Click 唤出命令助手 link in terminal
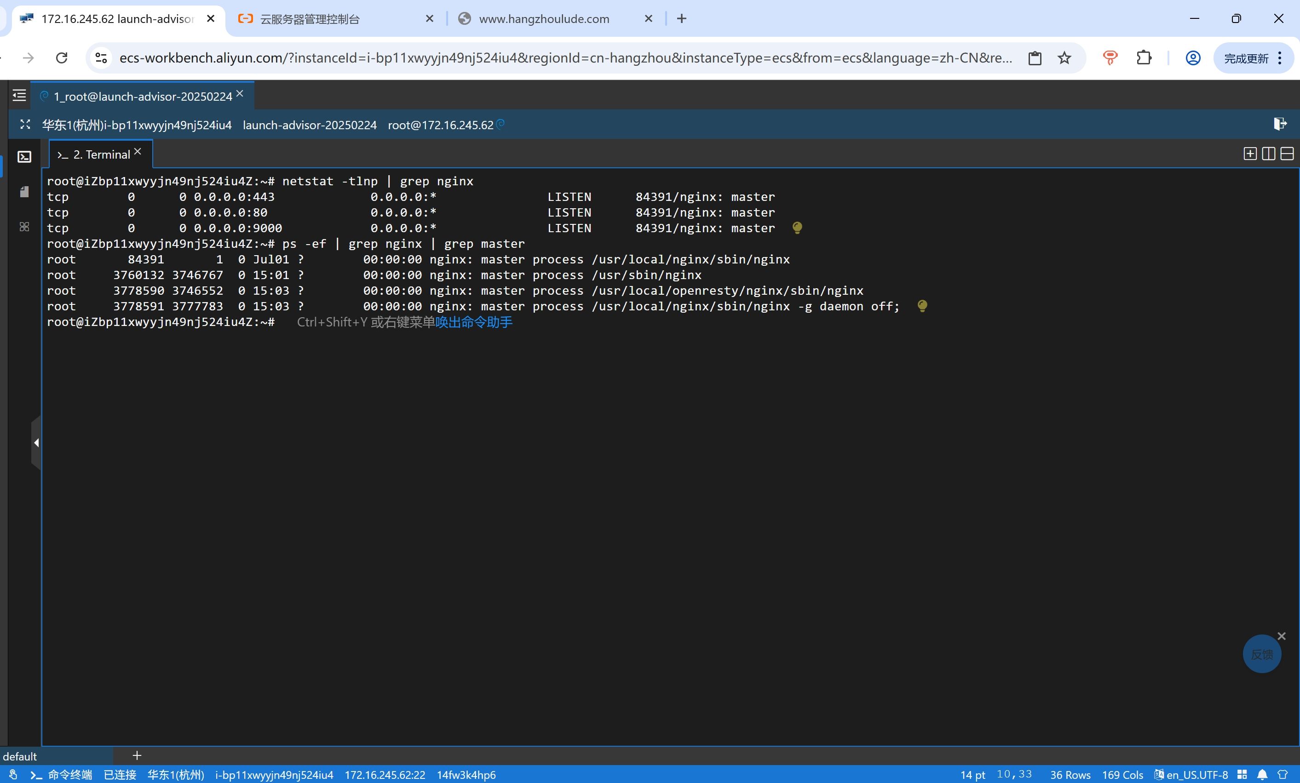 (473, 322)
